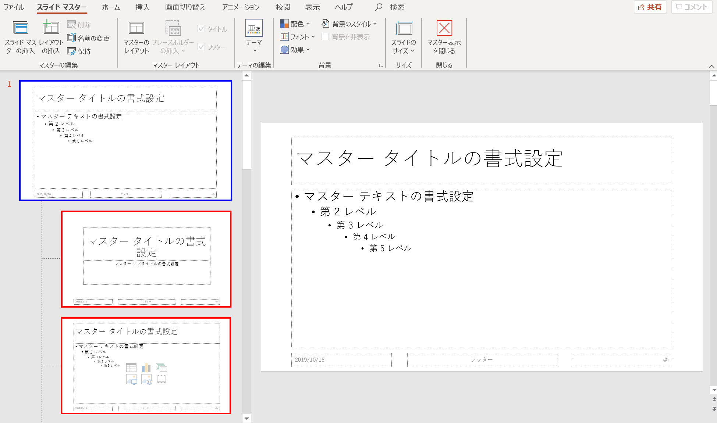Jump to next slide arrow icon
The image size is (717, 423).
714,409
